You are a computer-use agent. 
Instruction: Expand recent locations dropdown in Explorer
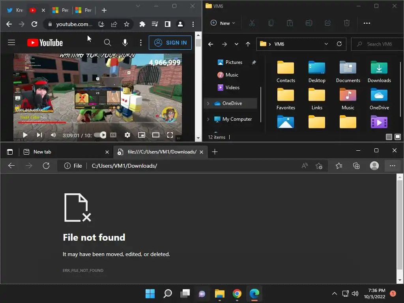click(236, 44)
